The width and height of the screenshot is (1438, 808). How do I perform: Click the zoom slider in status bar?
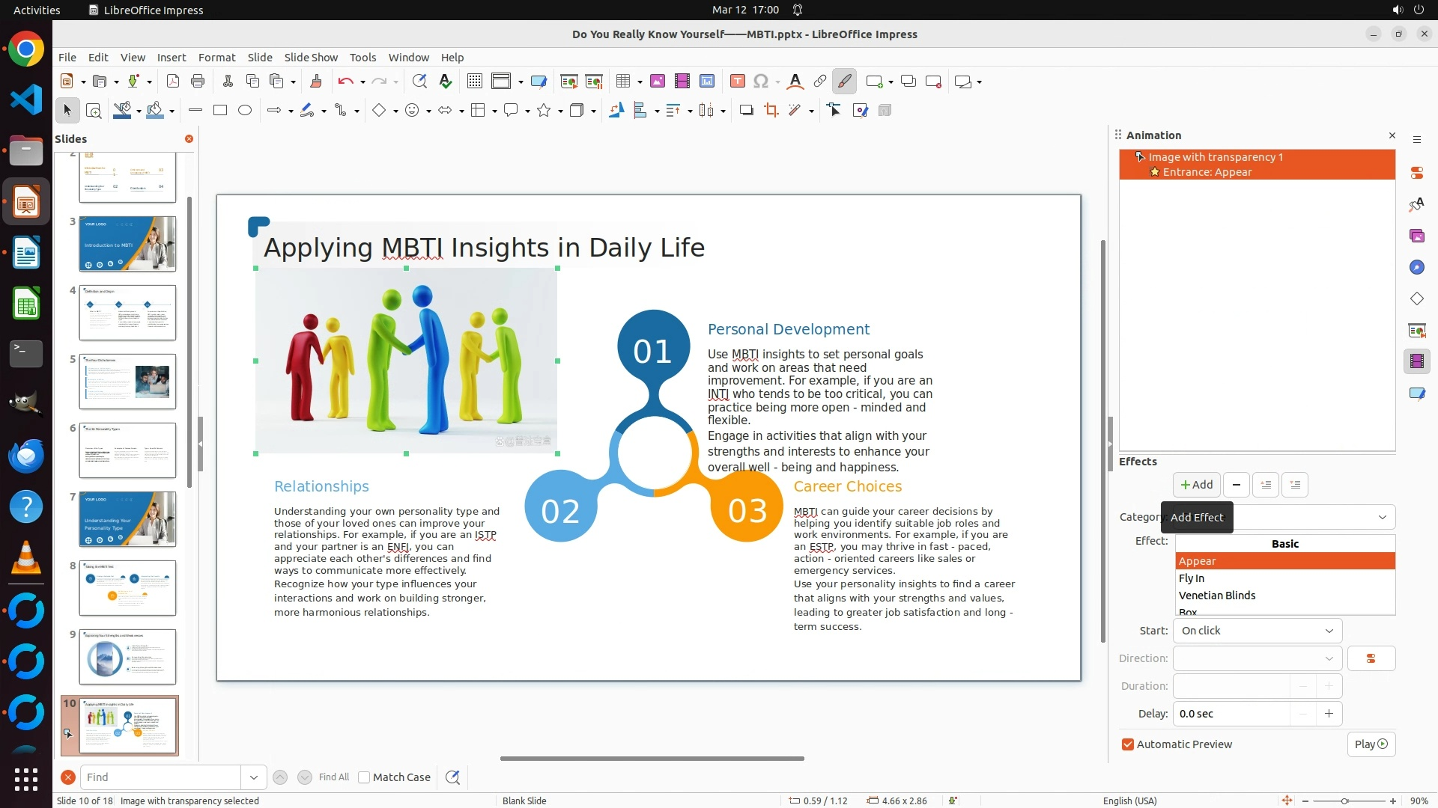click(x=1344, y=801)
